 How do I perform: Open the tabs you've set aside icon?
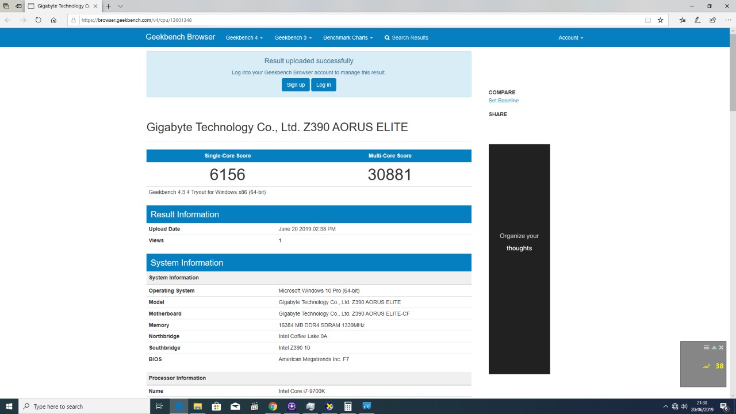6,6
